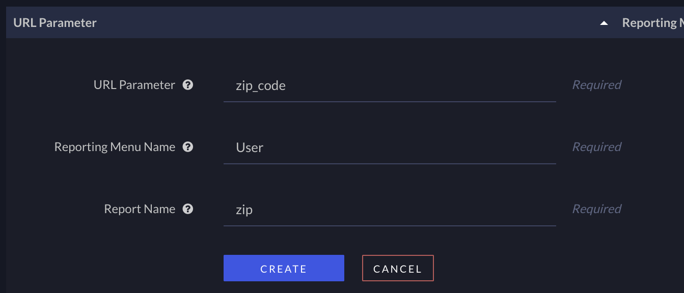The image size is (684, 293).
Task: Show help for the Report Name field
Action: coord(188,209)
